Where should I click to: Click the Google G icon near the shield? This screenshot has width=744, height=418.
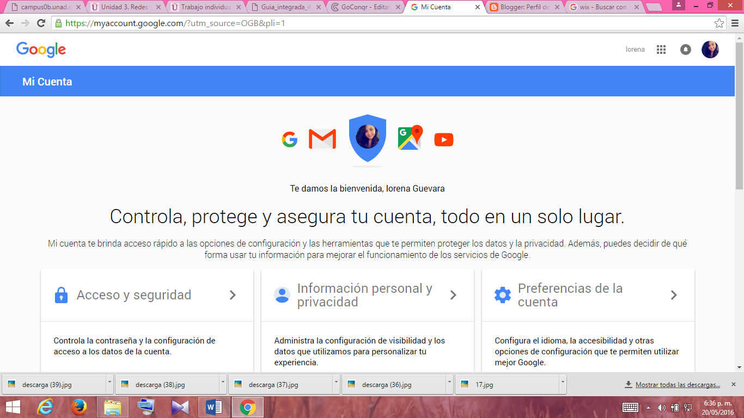290,140
